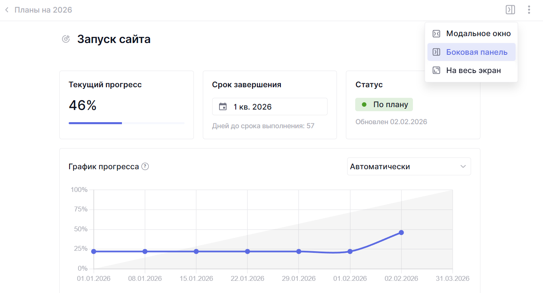Click the chart point for 15.01.2026
Viewport: 543px width, 293px height.
[x=196, y=252]
